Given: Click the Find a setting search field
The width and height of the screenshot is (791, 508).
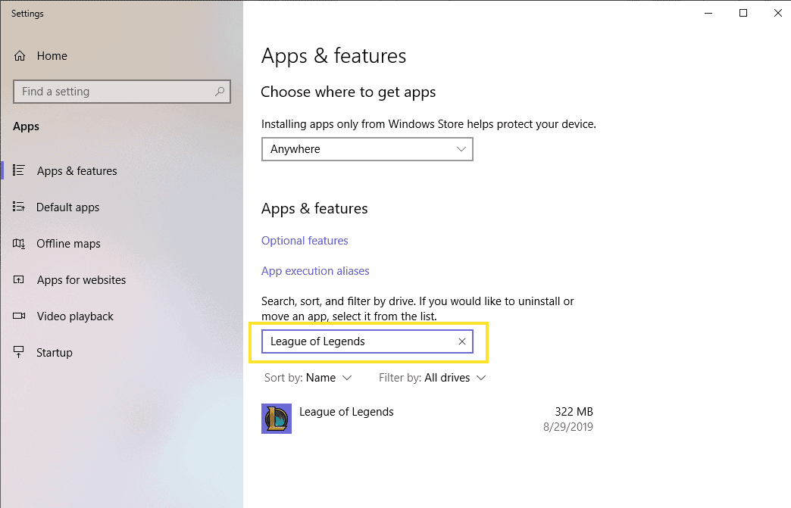Looking at the screenshot, I should [x=121, y=91].
